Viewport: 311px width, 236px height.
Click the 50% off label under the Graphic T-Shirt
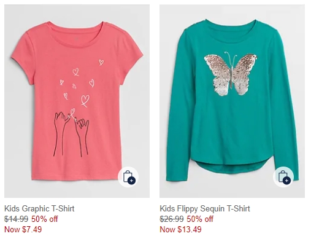45,219
